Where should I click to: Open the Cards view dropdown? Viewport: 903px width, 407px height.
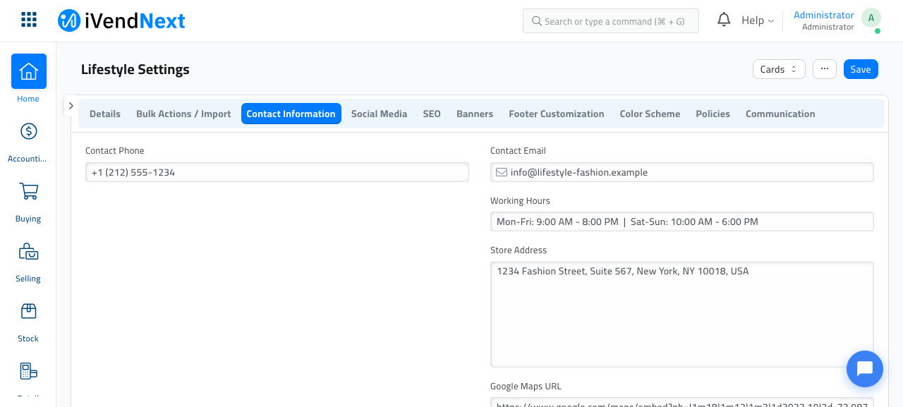pyautogui.click(x=779, y=69)
